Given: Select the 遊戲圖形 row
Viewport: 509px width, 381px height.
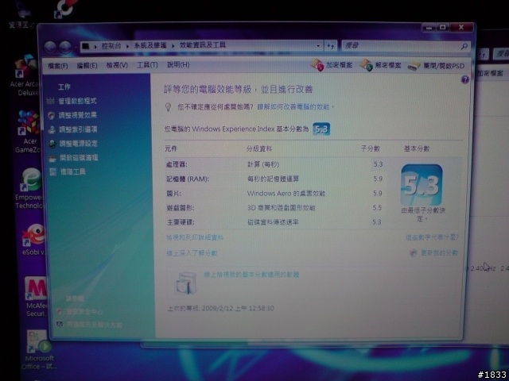Looking at the screenshot, I should [x=276, y=208].
